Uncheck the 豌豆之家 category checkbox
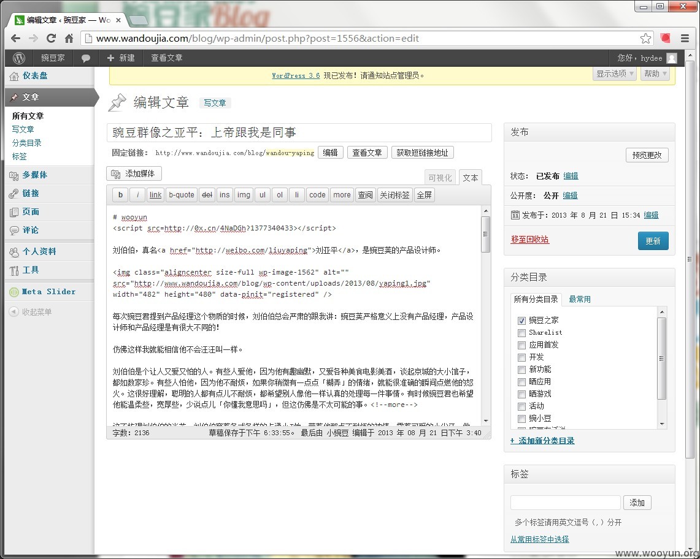Image resolution: width=700 pixels, height=559 pixels. pyautogui.click(x=521, y=321)
